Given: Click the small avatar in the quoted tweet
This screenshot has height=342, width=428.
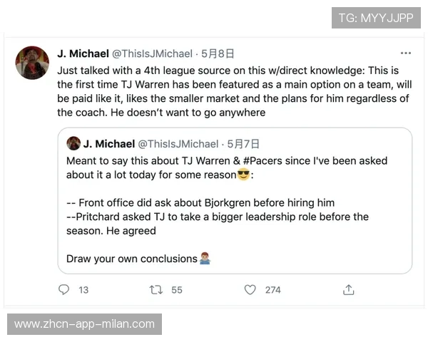Looking at the screenshot, I should [73, 143].
